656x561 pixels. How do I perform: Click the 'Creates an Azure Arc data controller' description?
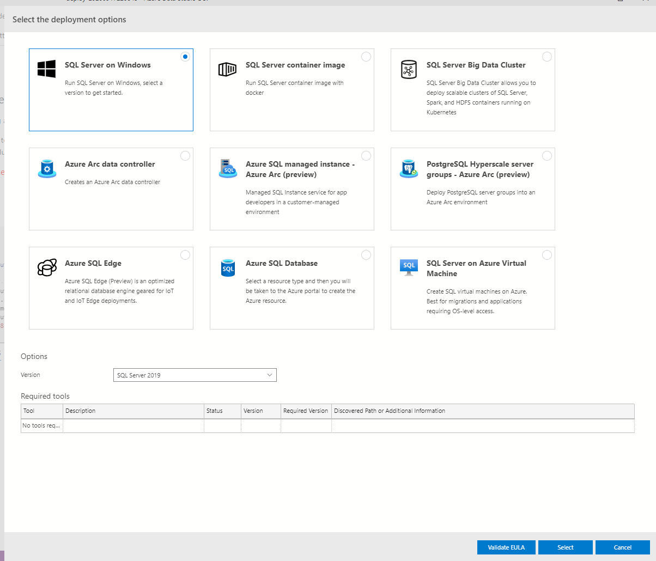[x=113, y=182]
